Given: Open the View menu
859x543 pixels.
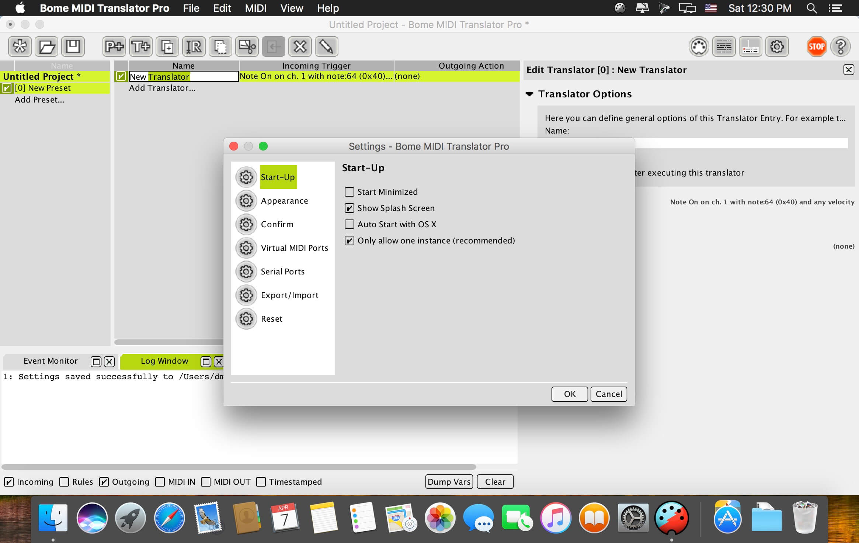Looking at the screenshot, I should [292, 8].
